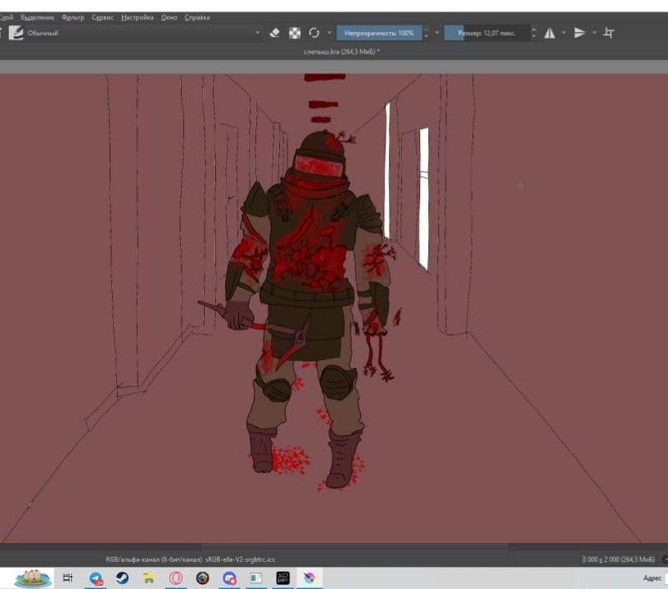Screen dimensions: 668x589
Task: Expand the horizontal mirror options arrow
Action: [x=563, y=33]
